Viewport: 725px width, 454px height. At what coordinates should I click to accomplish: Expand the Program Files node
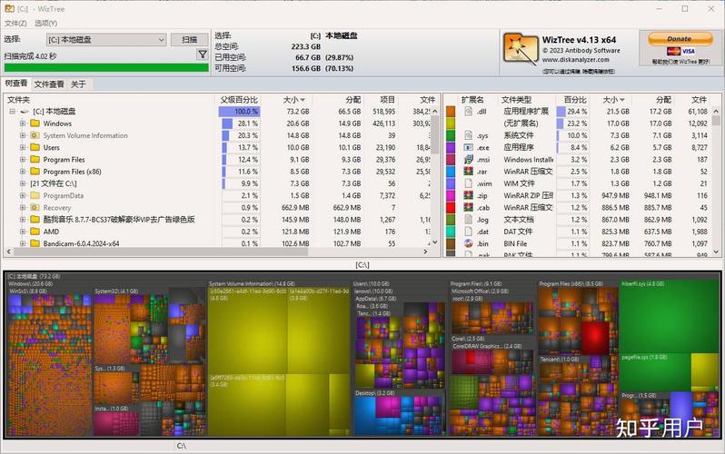[x=22, y=160]
